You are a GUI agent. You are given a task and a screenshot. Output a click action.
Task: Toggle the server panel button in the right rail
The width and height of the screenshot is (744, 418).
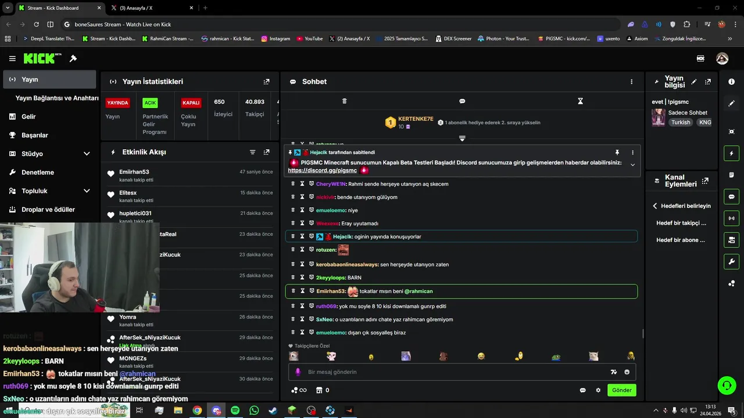point(731,240)
